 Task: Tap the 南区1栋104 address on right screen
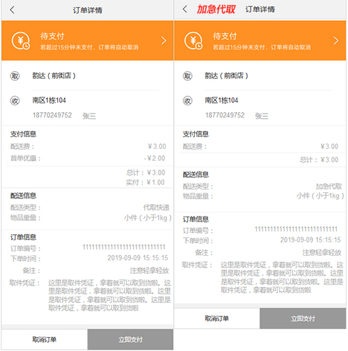221,100
